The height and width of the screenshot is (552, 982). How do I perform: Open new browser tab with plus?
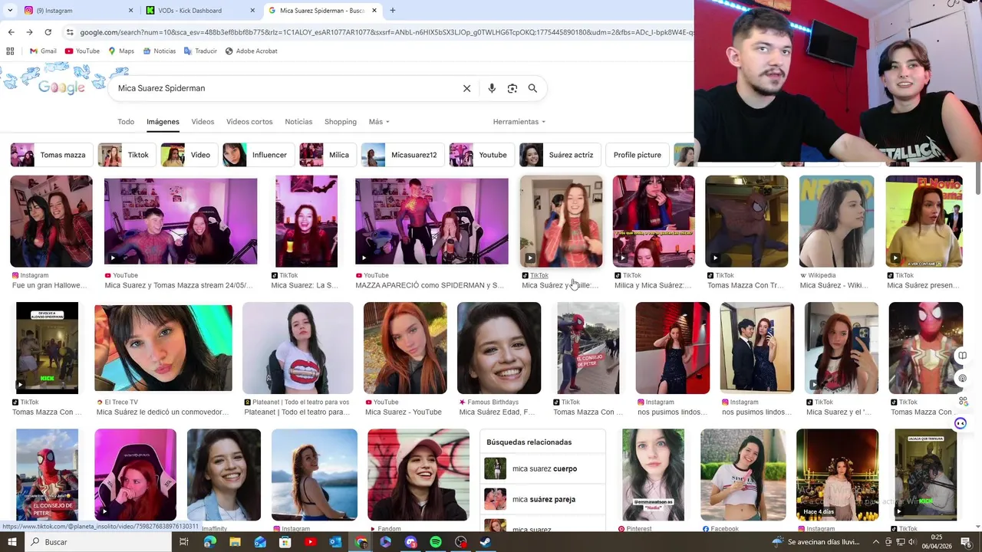click(x=393, y=11)
